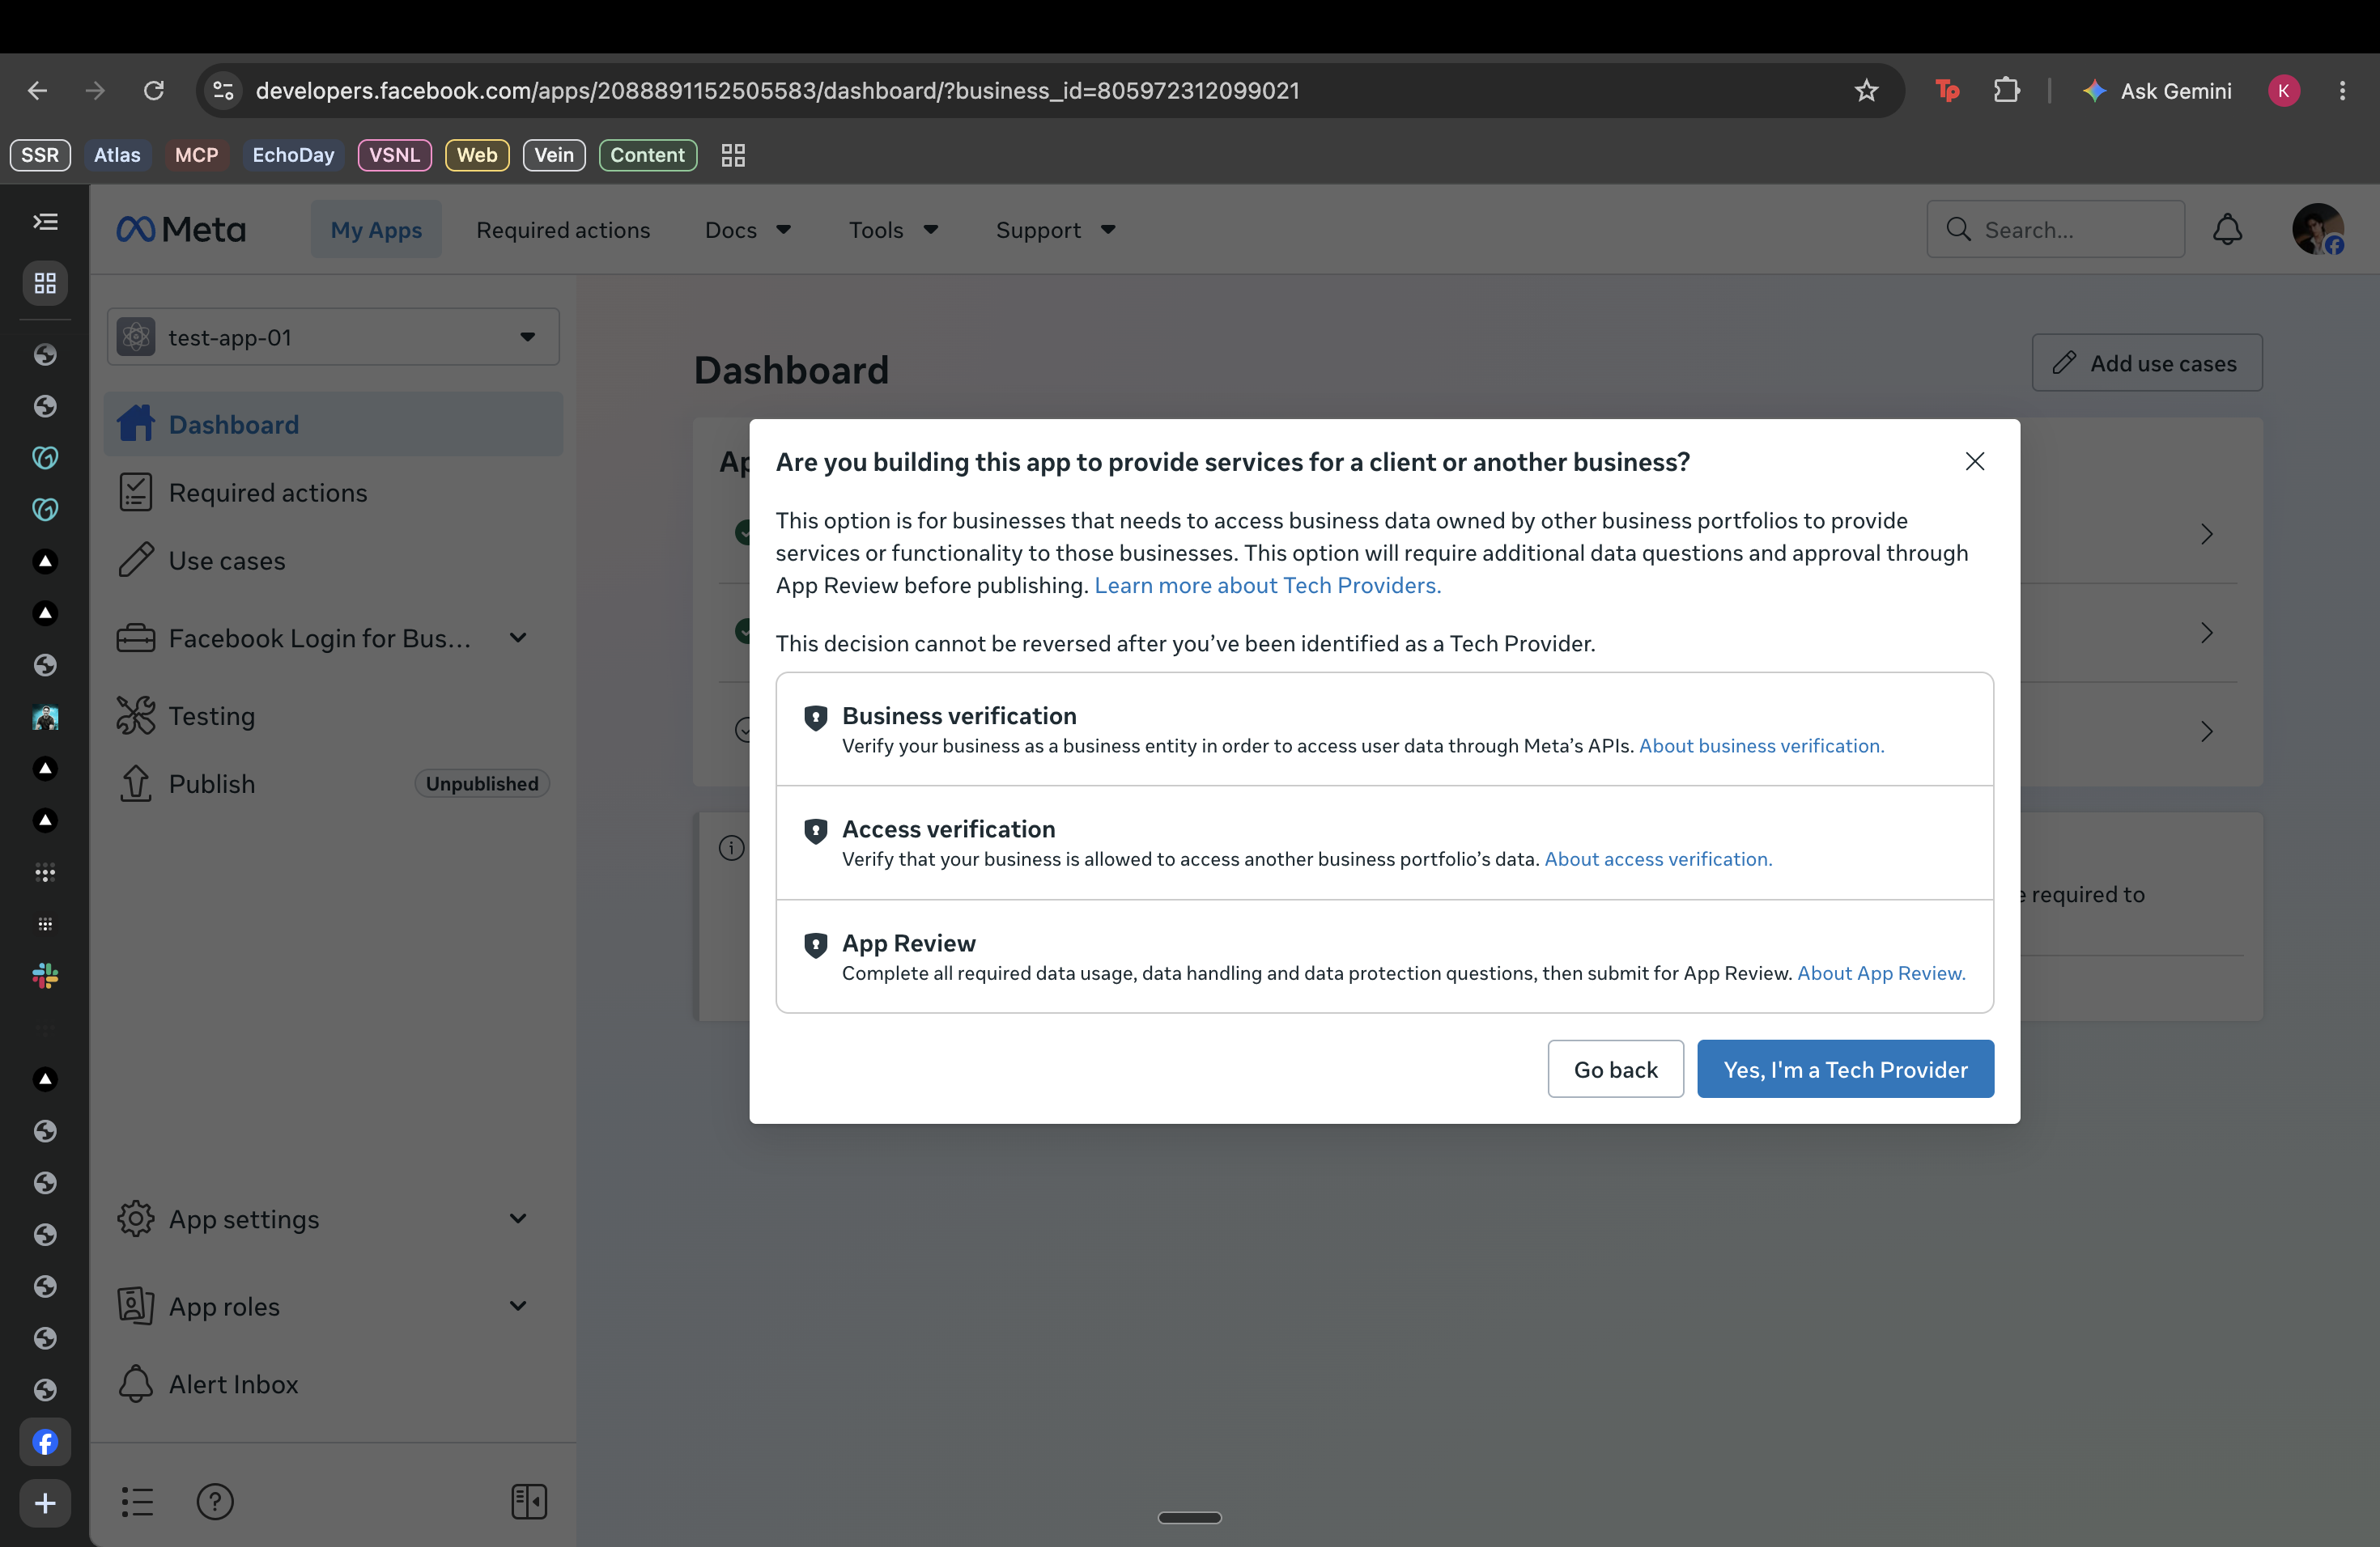Expand the Docs menu
Image resolution: width=2380 pixels, height=1547 pixels.
(x=747, y=230)
